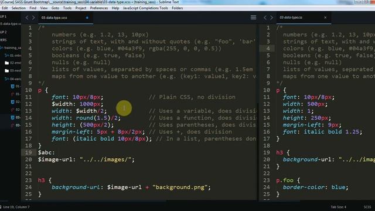The width and height of the screenshot is (375, 211).
Task: Go to next tab in left pane
Action: pos(33,18)
